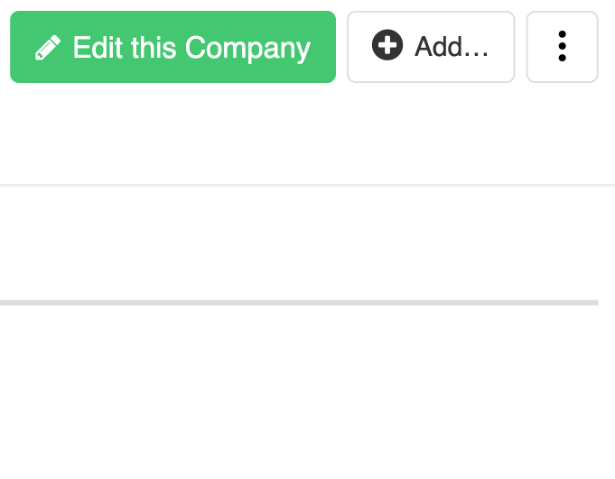Click the white Add… button with the plus
615x479 pixels.
431,47
